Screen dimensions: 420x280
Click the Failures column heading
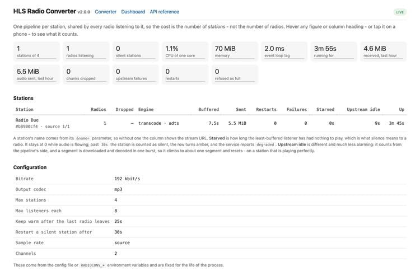(x=296, y=109)
